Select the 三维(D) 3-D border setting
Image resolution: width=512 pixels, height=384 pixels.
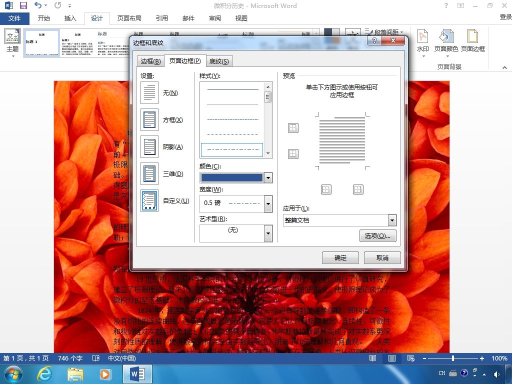pyautogui.click(x=149, y=173)
